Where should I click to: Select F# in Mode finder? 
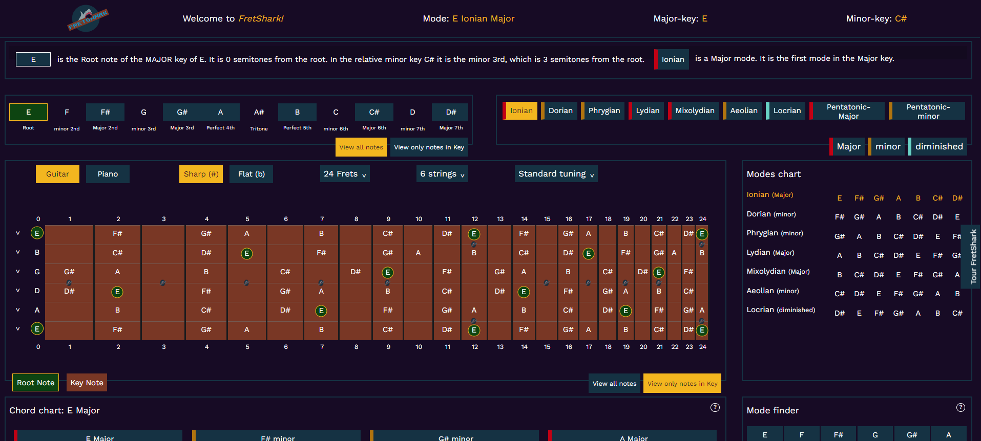coord(838,434)
